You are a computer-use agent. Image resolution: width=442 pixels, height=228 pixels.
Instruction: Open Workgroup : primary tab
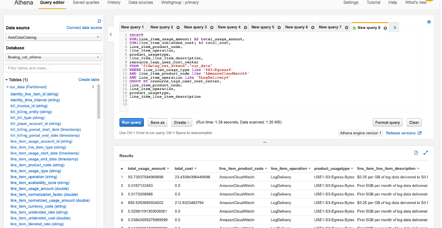(x=180, y=3)
